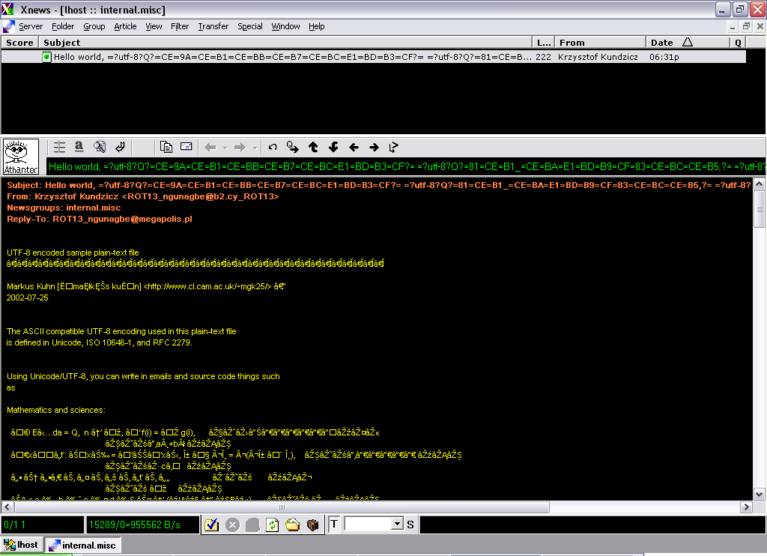
Task: Select the 'Hello world' article row
Action: click(x=374, y=57)
